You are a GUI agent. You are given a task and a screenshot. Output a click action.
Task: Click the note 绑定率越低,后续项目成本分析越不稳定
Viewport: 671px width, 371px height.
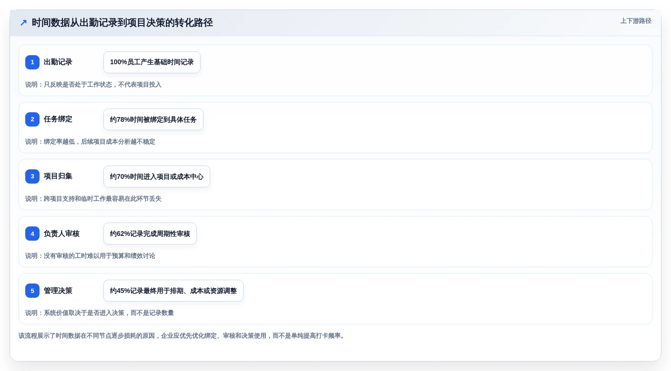pyautogui.click(x=90, y=142)
